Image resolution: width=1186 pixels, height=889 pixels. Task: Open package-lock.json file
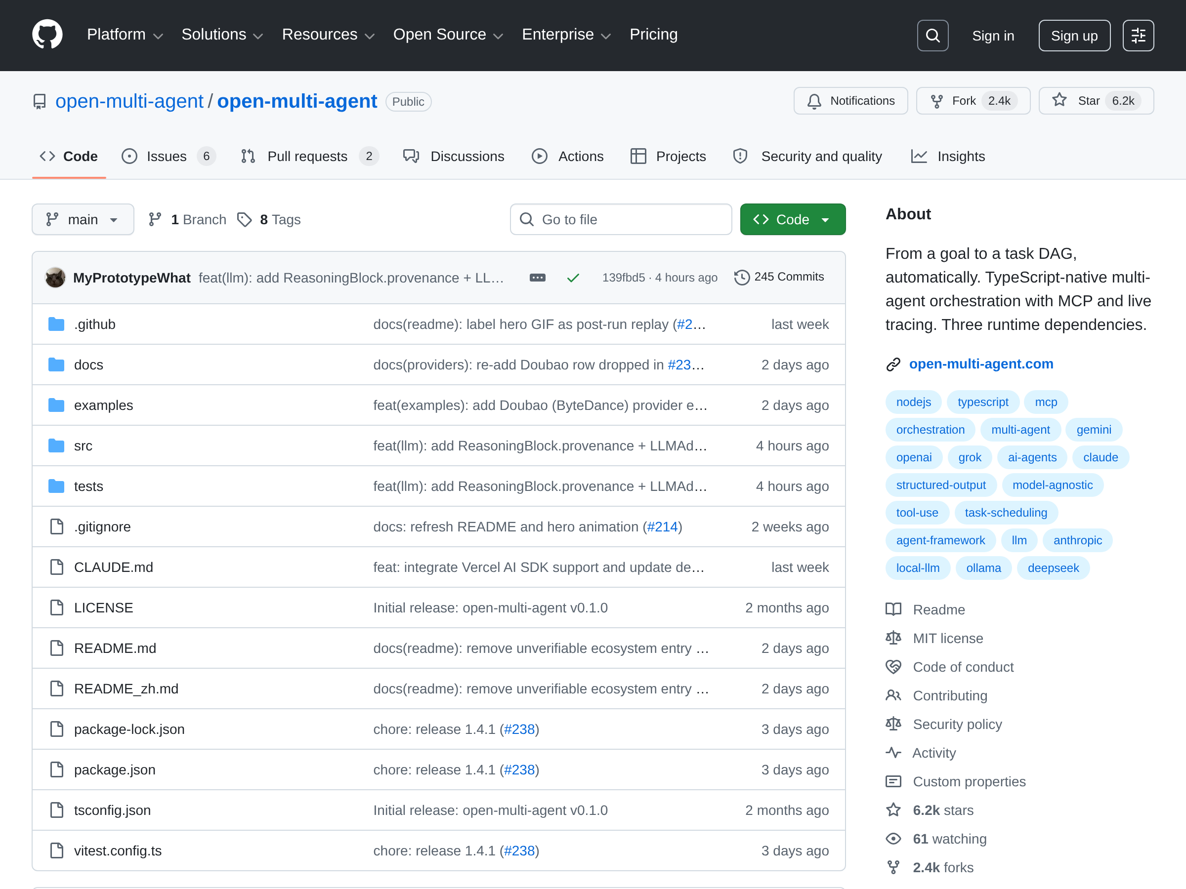tap(129, 729)
